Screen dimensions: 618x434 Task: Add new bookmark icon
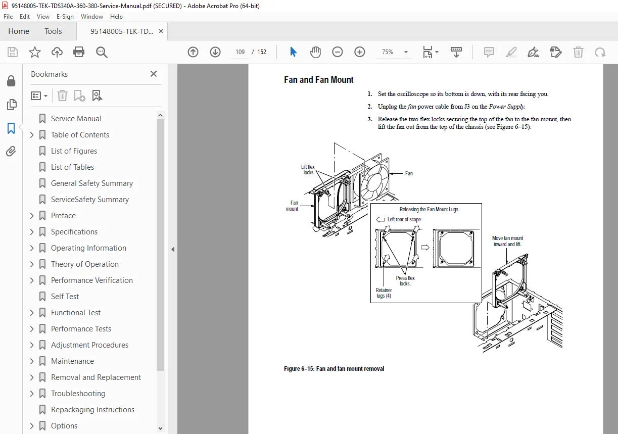[x=79, y=95]
